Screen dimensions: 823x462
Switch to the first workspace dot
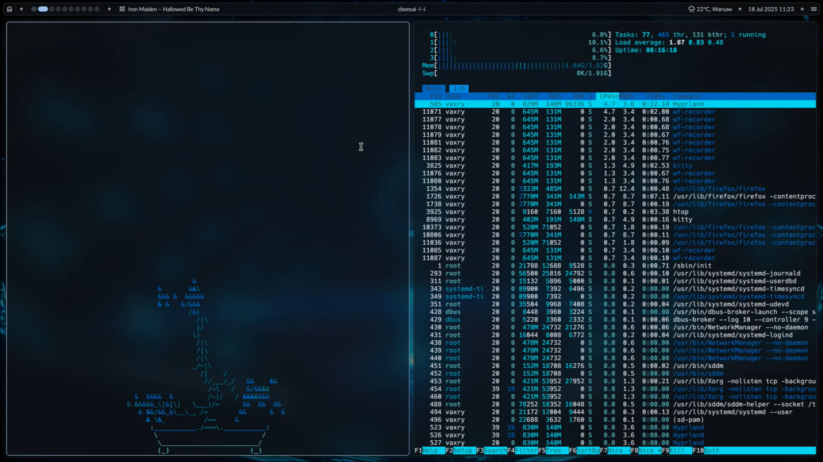(34, 9)
